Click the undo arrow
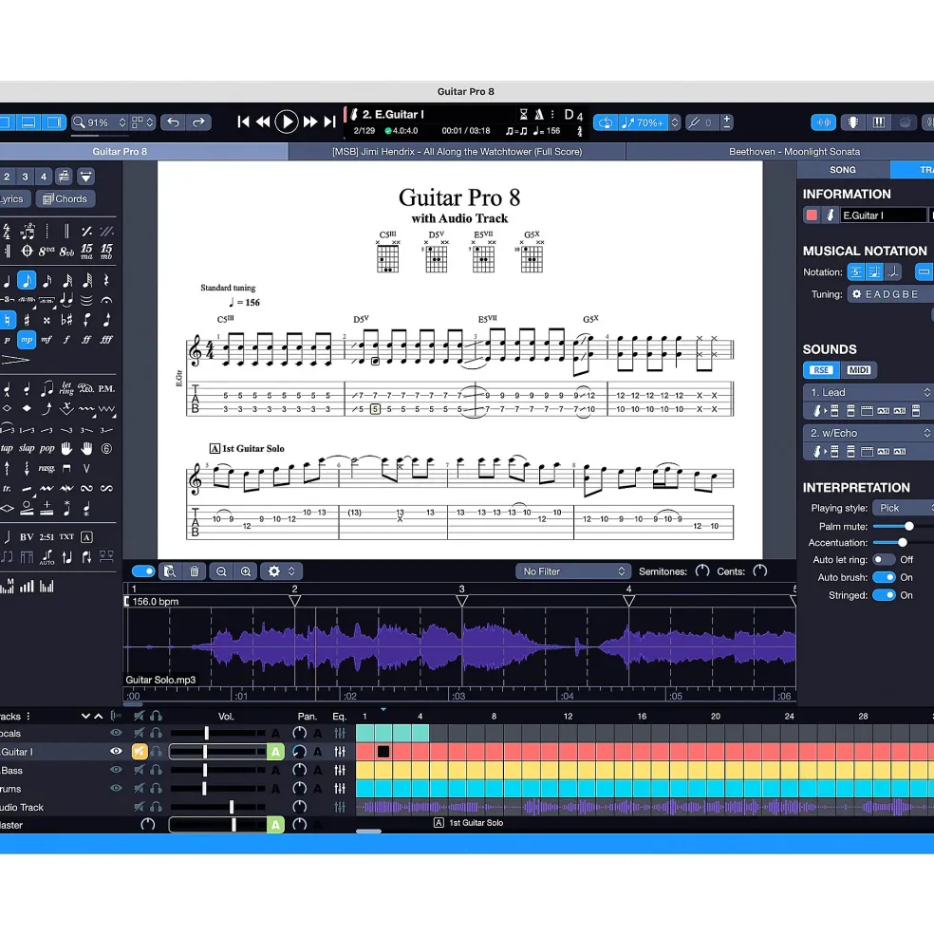 coord(173,122)
